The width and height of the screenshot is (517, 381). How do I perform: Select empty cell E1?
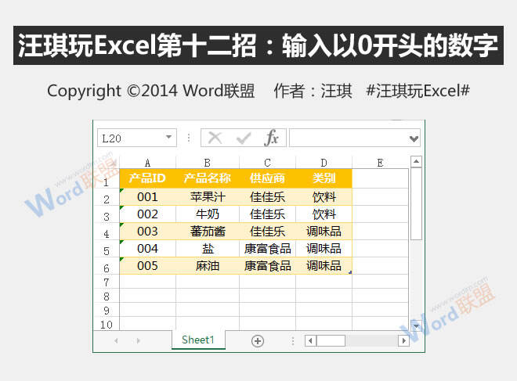point(380,178)
